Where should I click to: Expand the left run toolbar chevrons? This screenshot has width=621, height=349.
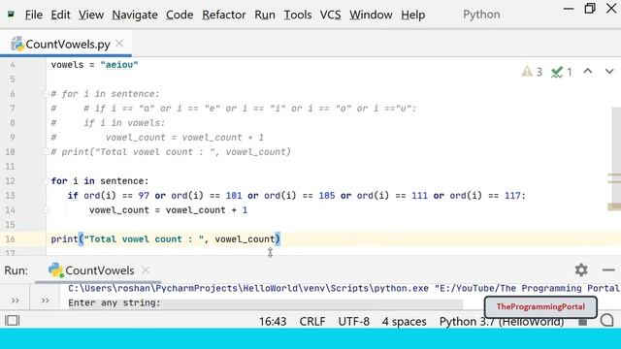click(16, 301)
